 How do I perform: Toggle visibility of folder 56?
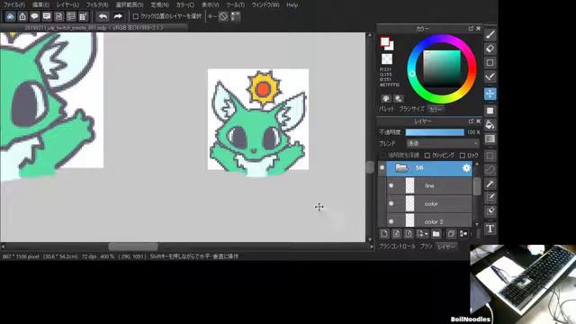382,168
